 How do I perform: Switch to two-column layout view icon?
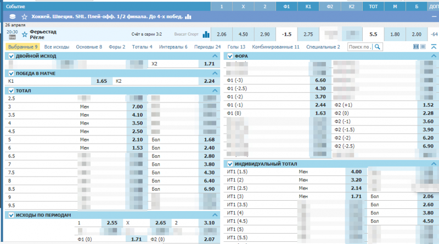pos(415,47)
